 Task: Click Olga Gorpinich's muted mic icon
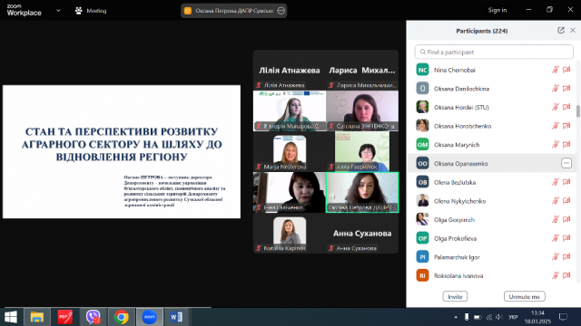(x=555, y=219)
